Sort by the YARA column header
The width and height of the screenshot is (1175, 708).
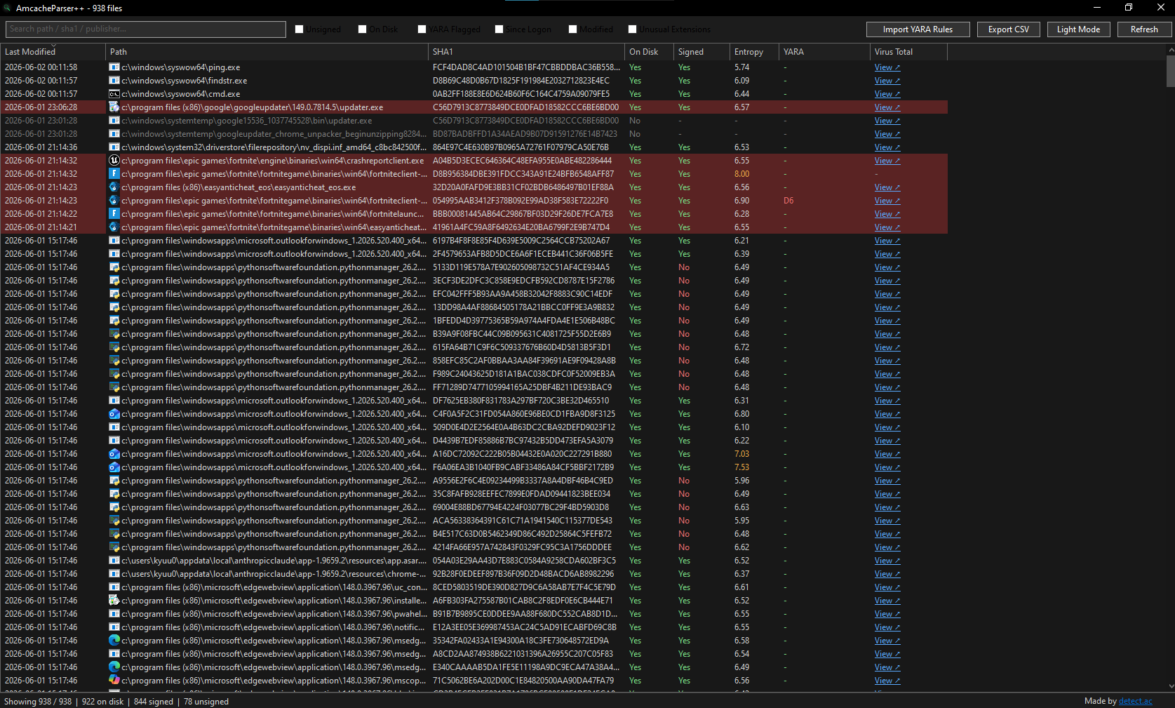[x=824, y=52]
